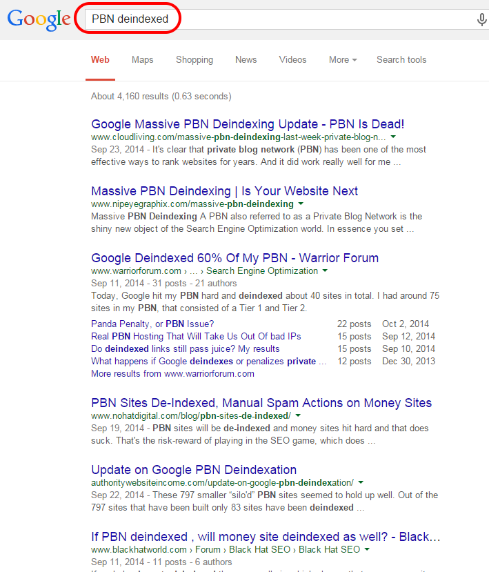Viewport: 489px width, 572px height.
Task: Click the Oct 2, 2014 date
Action: pyautogui.click(x=406, y=324)
